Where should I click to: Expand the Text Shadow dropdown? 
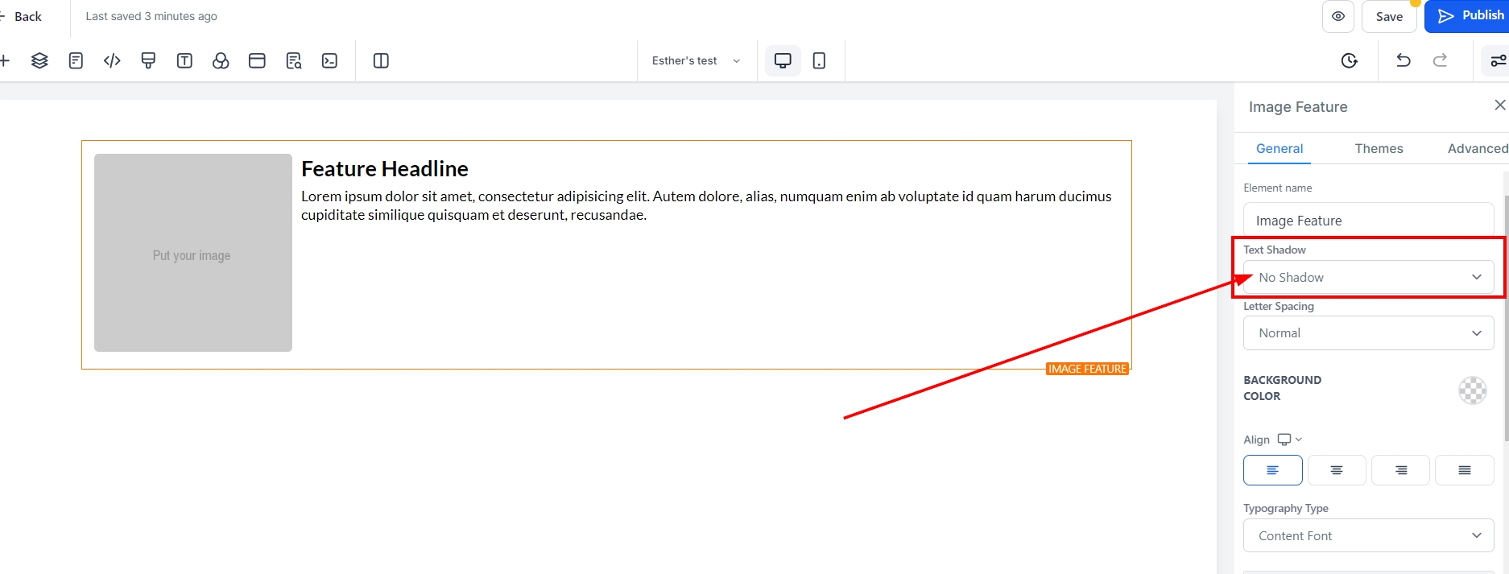(1368, 277)
